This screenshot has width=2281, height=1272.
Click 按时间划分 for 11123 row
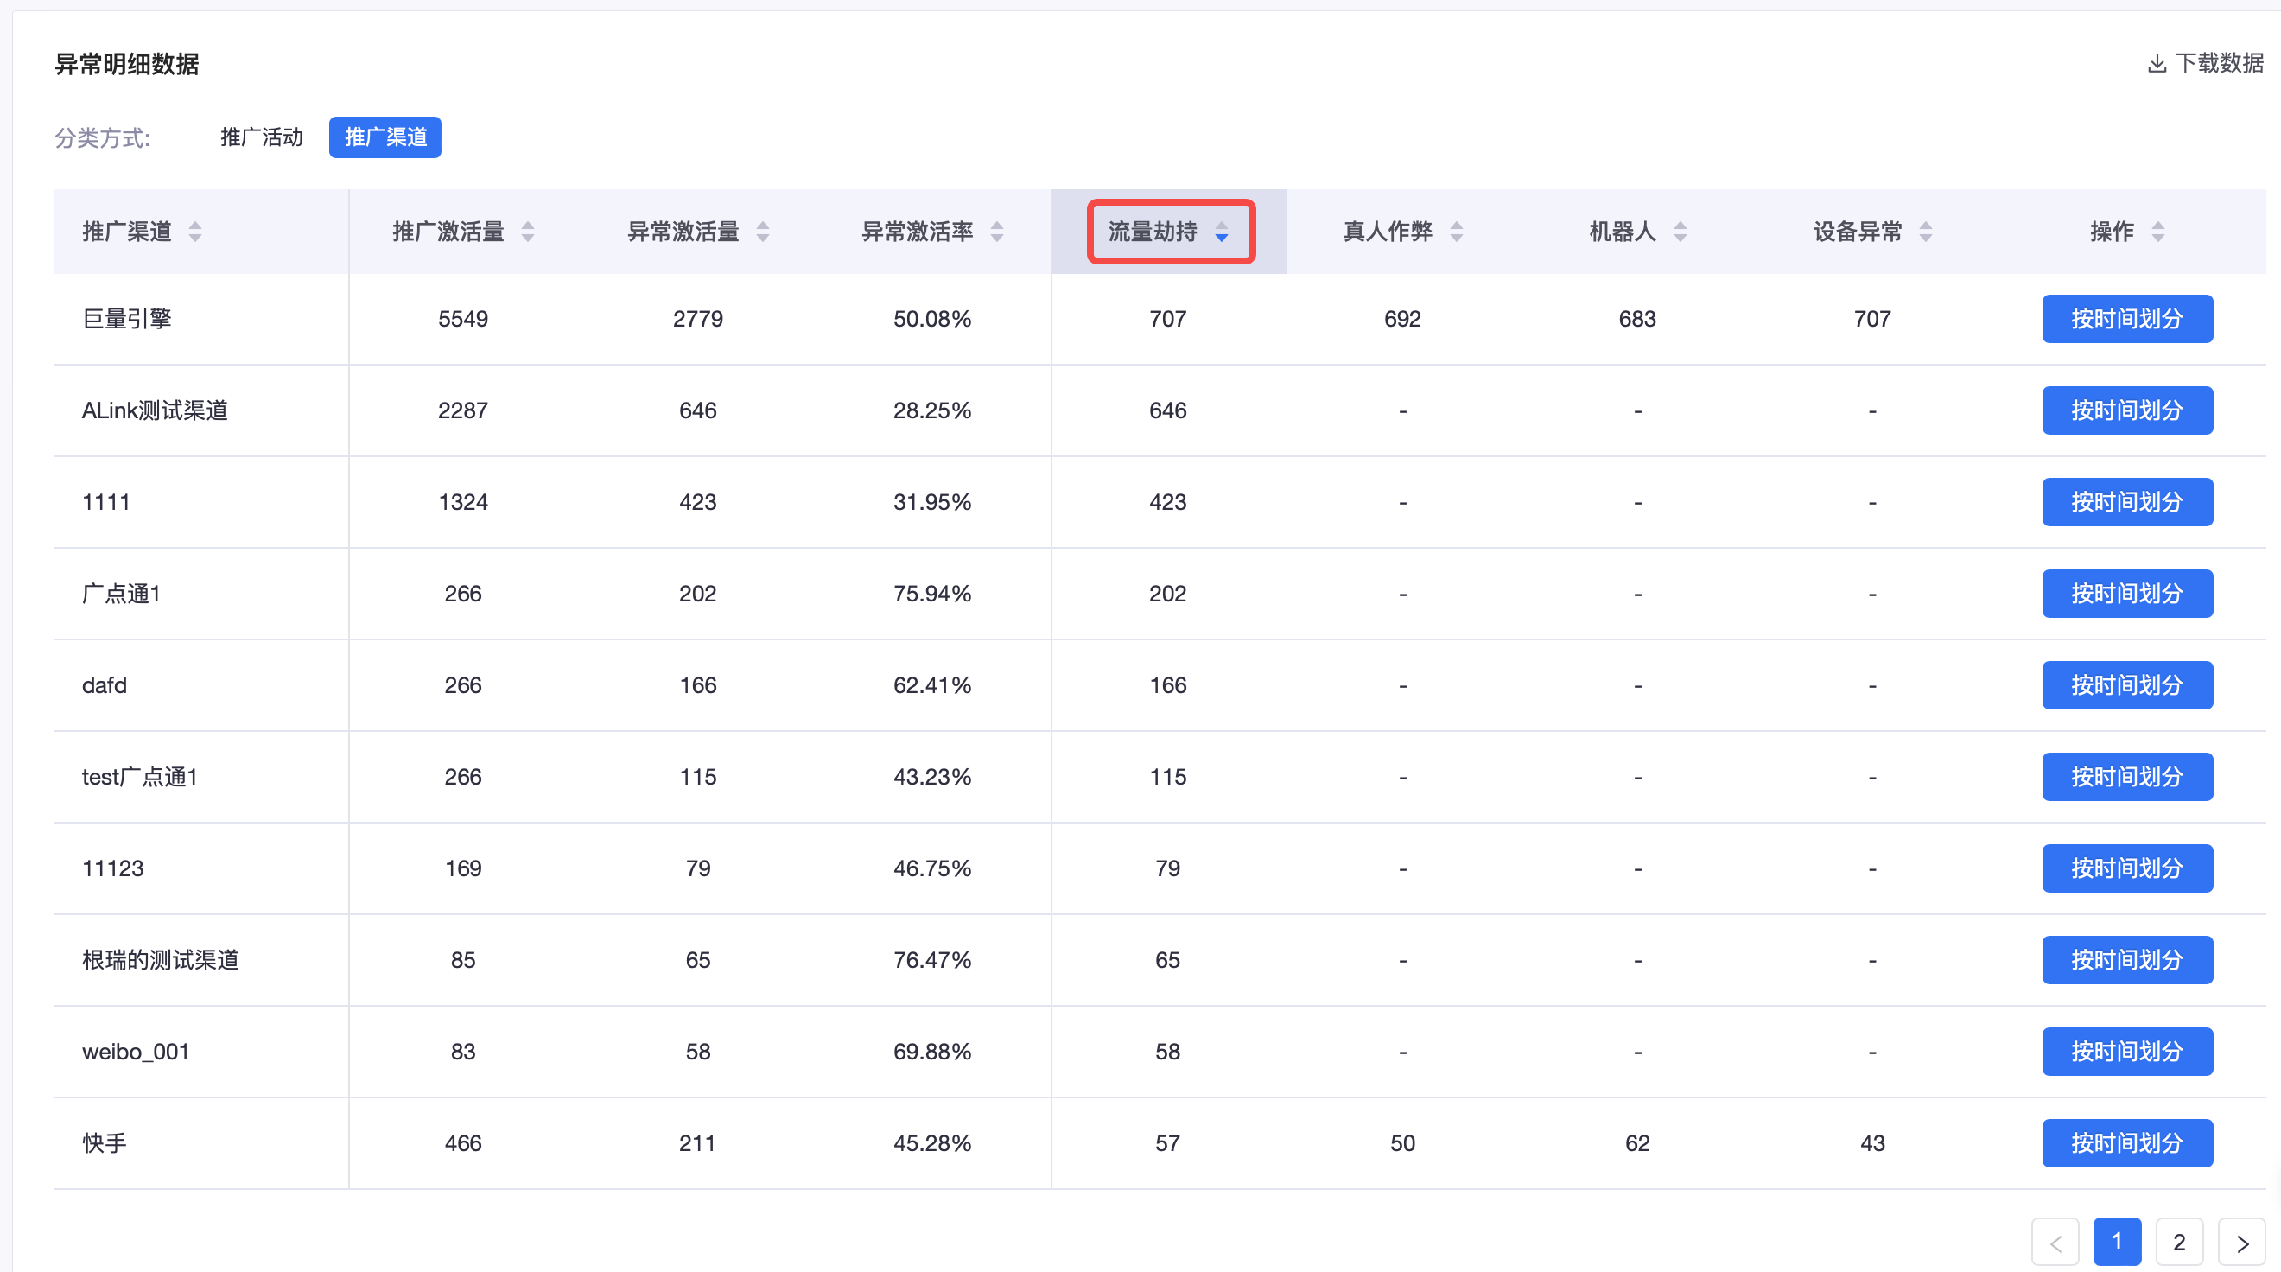2127,868
